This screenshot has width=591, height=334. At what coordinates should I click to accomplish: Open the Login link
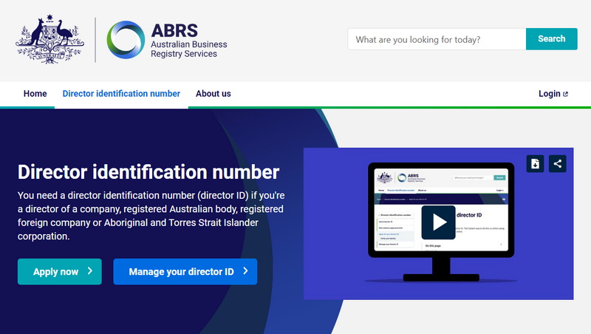(553, 94)
